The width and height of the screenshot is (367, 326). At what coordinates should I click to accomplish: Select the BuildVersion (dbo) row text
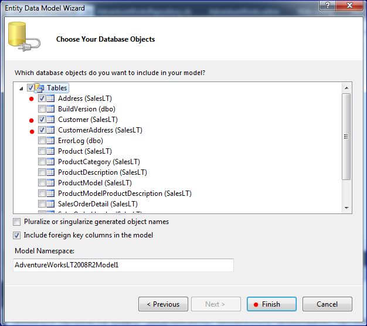coord(87,109)
